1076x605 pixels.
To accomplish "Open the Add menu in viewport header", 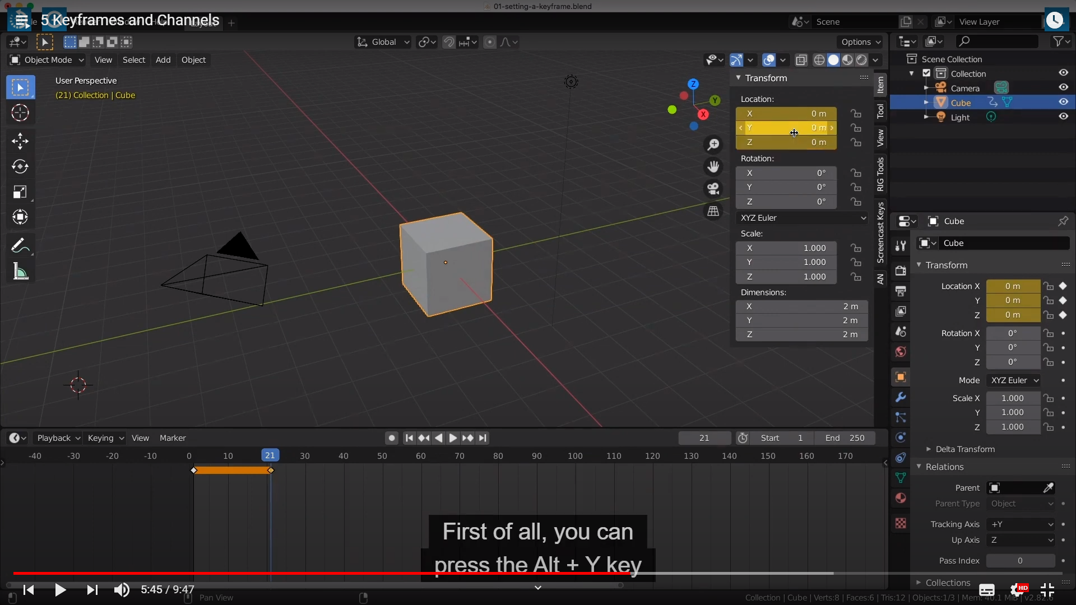I will [163, 60].
